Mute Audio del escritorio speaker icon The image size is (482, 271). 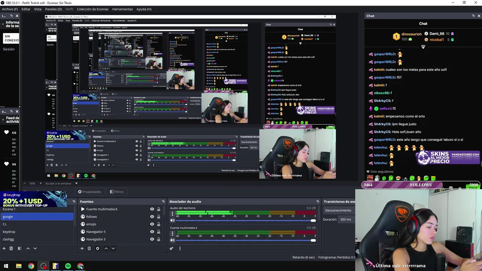[x=172, y=221]
